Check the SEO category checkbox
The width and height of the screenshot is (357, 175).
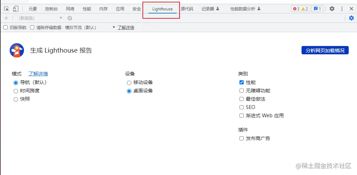(242, 107)
